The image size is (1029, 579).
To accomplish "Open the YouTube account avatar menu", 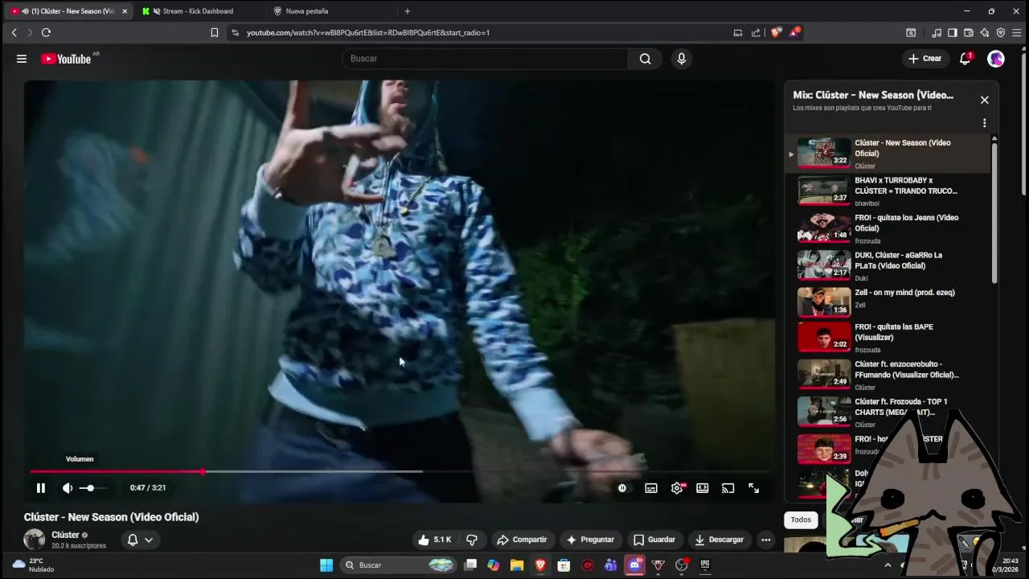I will click(x=996, y=59).
